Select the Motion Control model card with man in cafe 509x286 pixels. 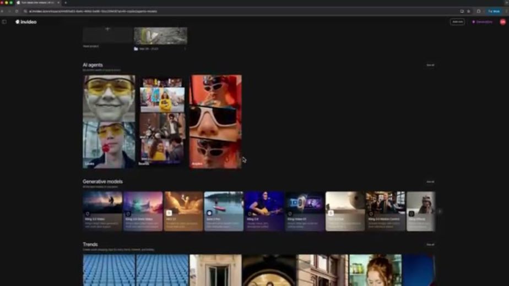coord(386,211)
